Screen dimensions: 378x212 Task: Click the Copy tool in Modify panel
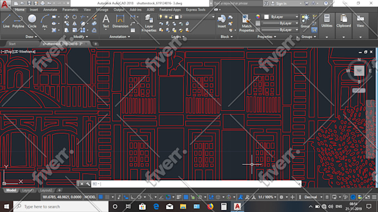point(67,23)
